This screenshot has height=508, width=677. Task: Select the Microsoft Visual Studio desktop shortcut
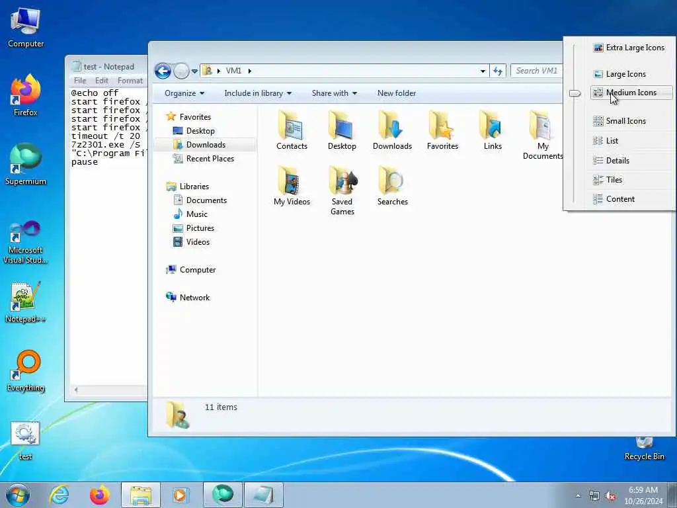click(x=26, y=242)
